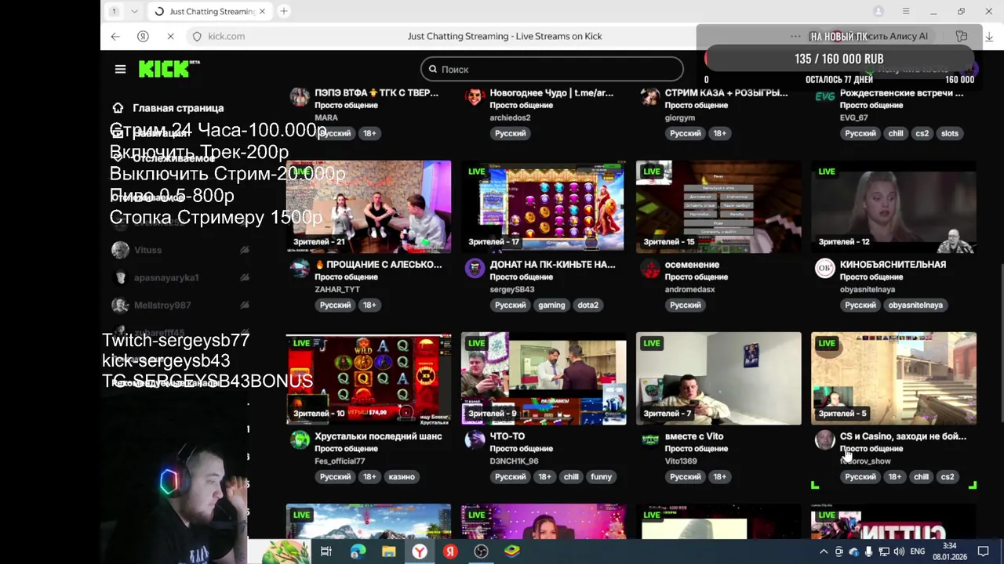Click obyasnitelnaya tag next to Русский
The width and height of the screenshot is (1004, 564).
coord(915,305)
